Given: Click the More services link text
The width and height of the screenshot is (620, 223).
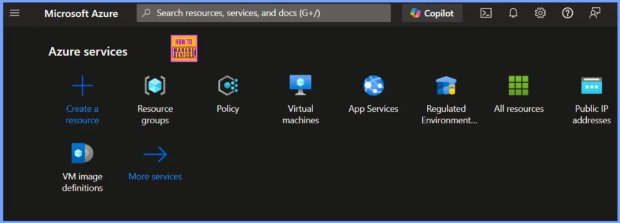Looking at the screenshot, I should [155, 176].
